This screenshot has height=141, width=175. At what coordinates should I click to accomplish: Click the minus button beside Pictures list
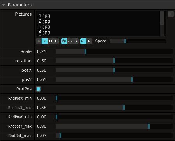[171, 14]
